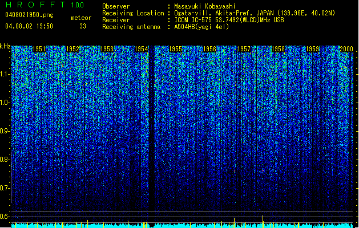Screen dimensions: 359x228
Task: Click the 1959 time marker
Action: pos(312,49)
